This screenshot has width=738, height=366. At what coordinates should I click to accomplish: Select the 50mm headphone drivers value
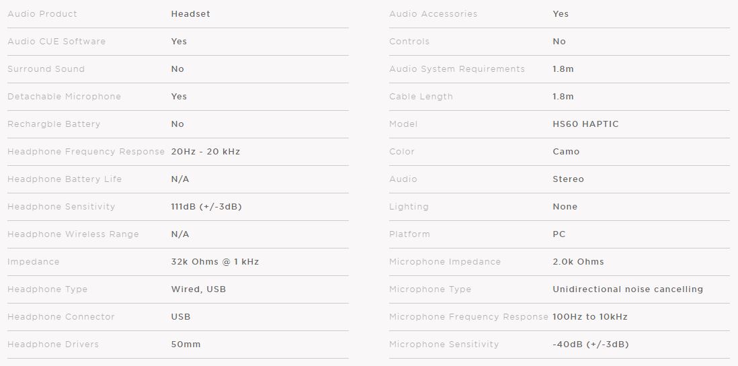pyautogui.click(x=186, y=345)
